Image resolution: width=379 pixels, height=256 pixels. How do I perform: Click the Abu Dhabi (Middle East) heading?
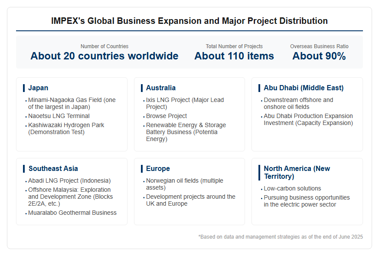[x=304, y=88]
